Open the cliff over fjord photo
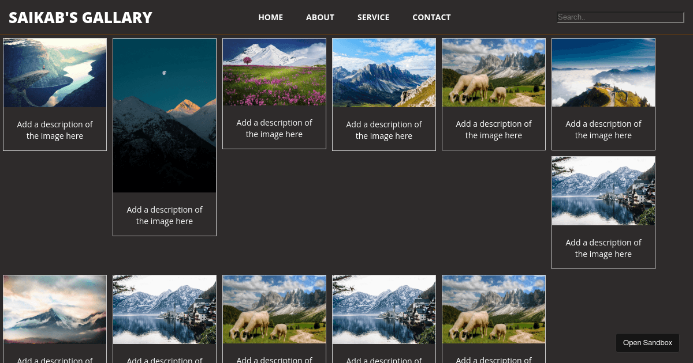 click(55, 73)
